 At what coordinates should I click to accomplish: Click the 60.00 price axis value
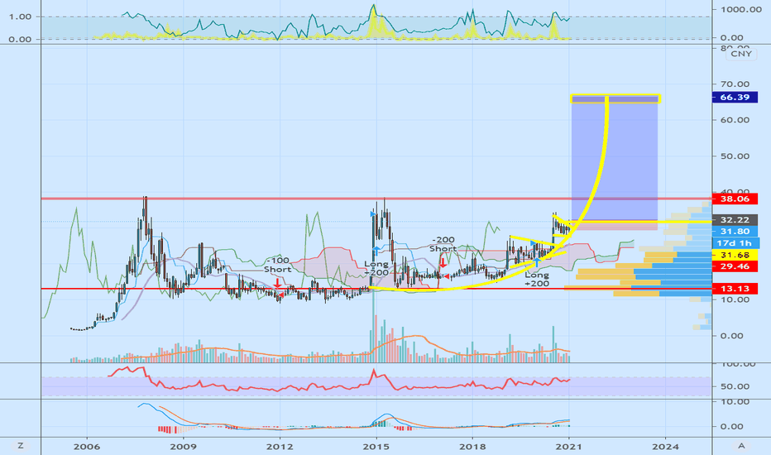point(735,120)
